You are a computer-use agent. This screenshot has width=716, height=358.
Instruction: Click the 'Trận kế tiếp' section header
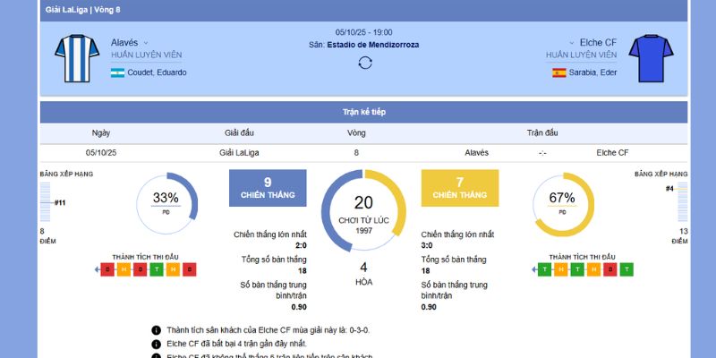[363, 112]
